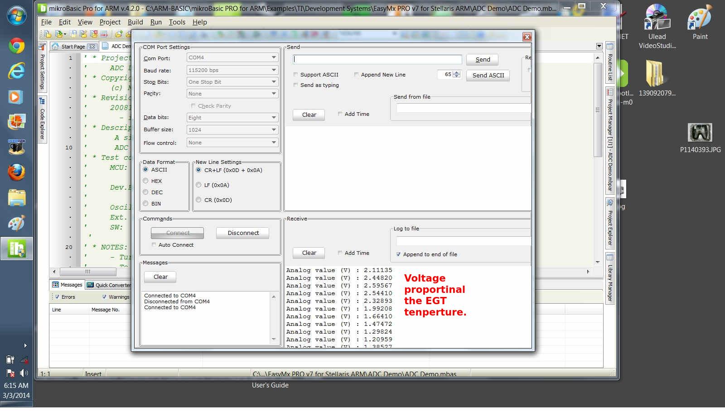
Task: Open the Ulead VideoStudio desktop shortcut
Action: tap(657, 26)
